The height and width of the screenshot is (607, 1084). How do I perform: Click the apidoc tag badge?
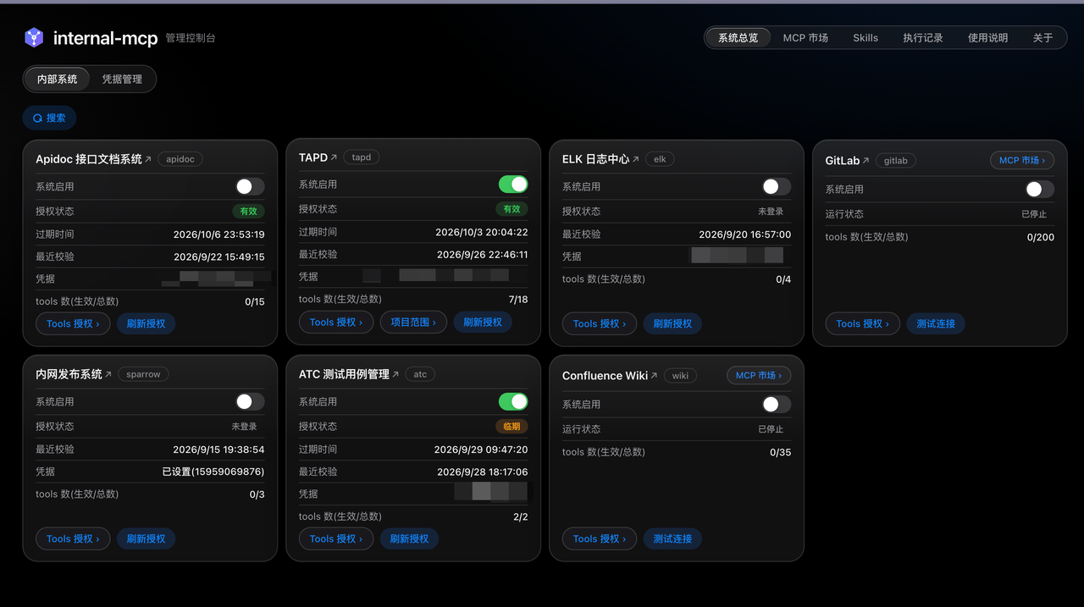(180, 159)
